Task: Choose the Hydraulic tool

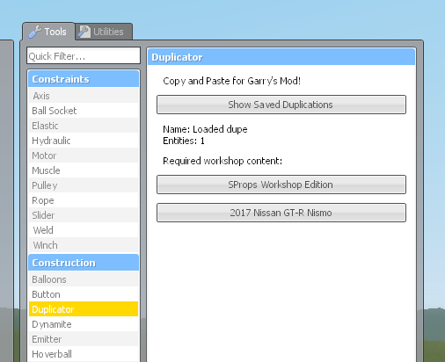Action: (84, 141)
